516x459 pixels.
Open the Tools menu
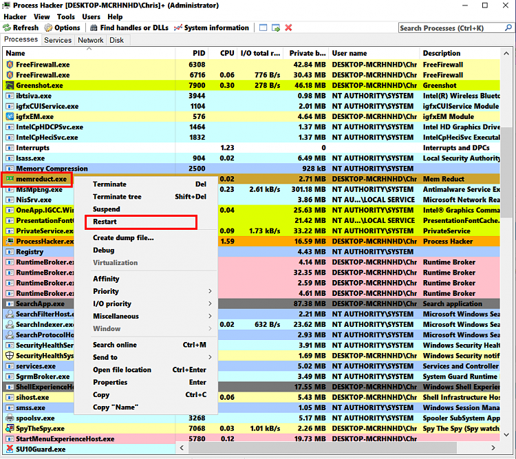pos(66,17)
